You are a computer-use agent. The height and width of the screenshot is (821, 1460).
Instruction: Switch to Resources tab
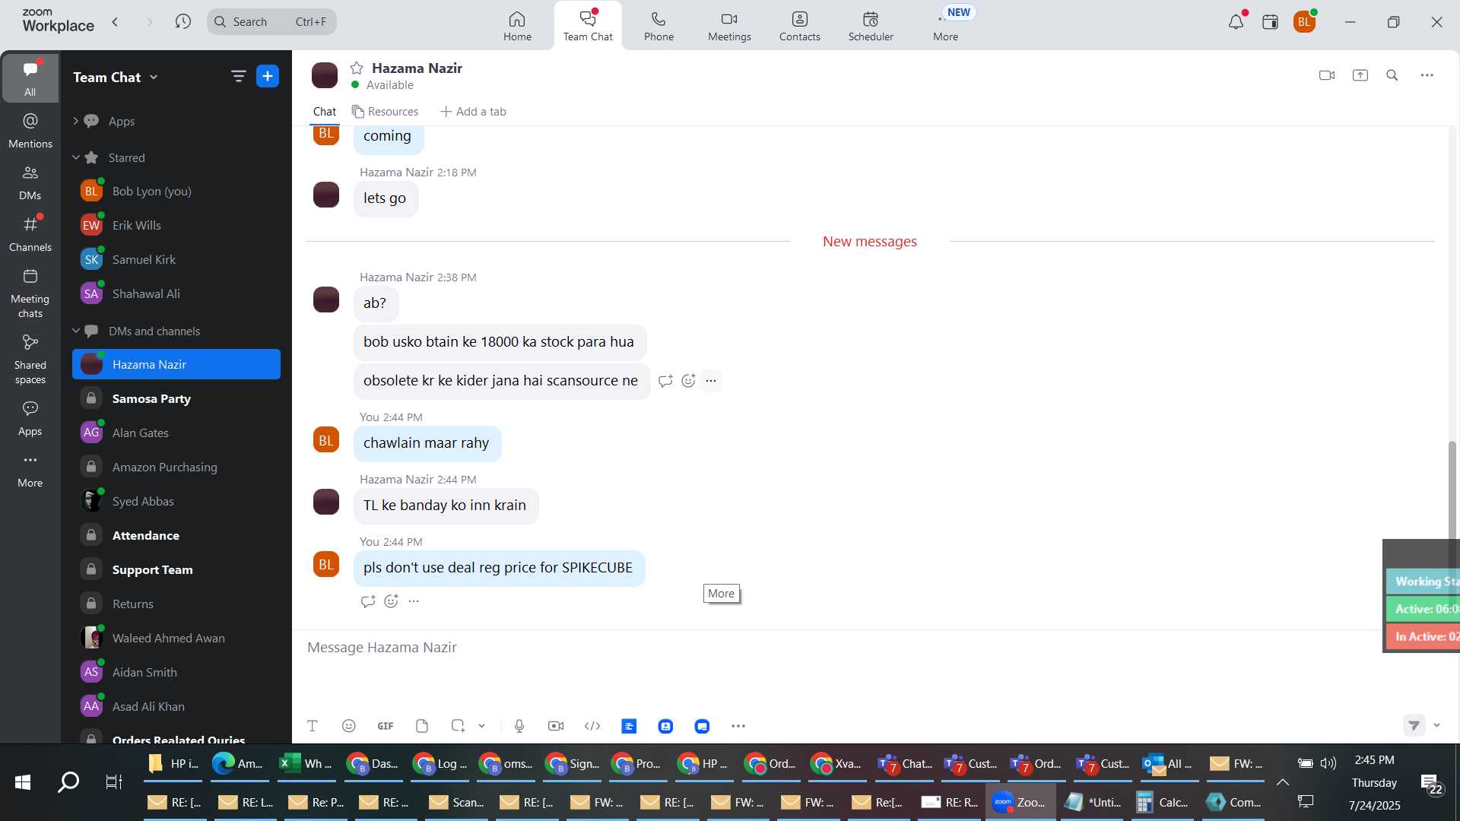(385, 112)
